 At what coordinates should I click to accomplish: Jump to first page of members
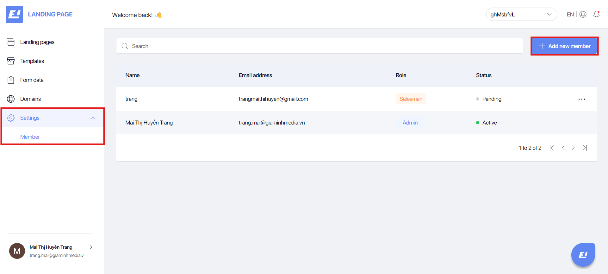tap(552, 148)
